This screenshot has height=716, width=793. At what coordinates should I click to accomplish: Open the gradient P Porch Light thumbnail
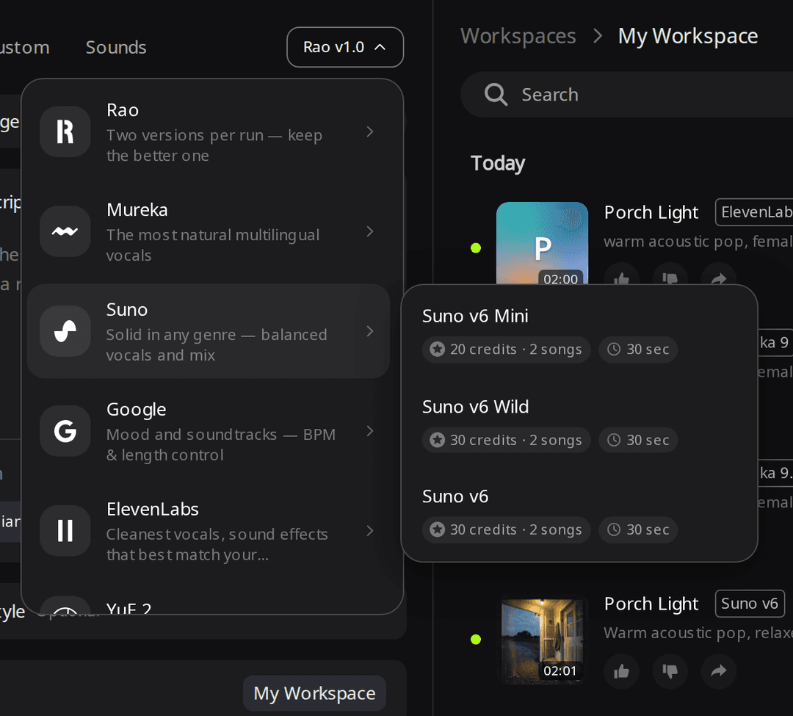542,245
